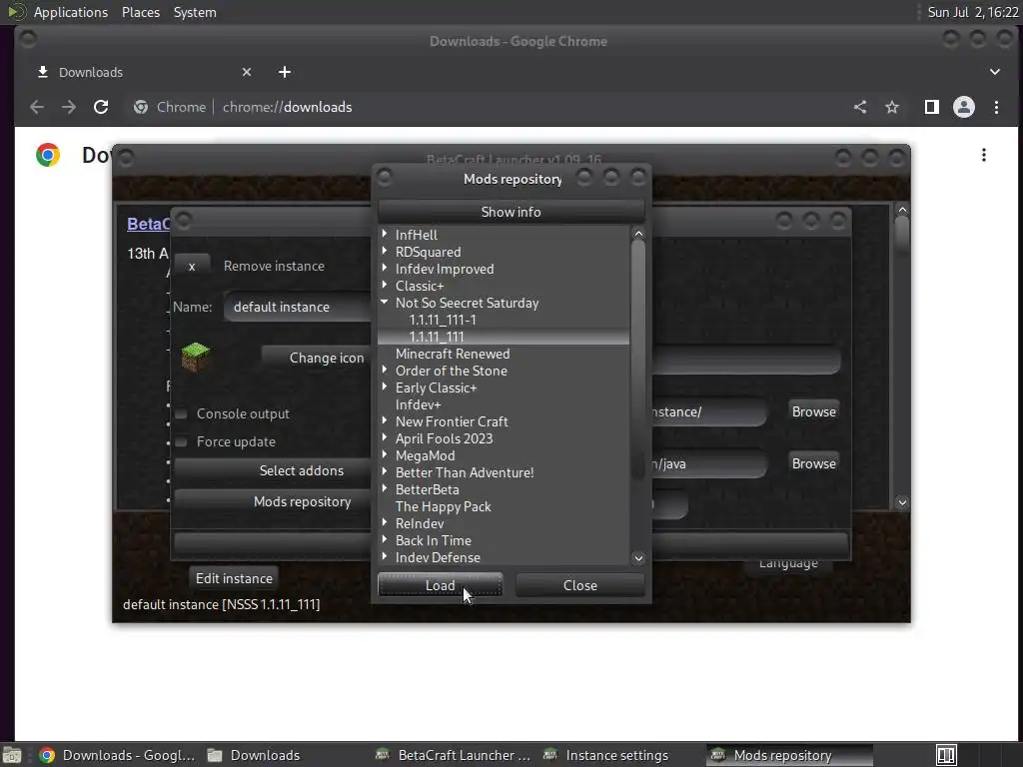Reload the Chrome downloads page
This screenshot has width=1023, height=767.
tap(101, 107)
